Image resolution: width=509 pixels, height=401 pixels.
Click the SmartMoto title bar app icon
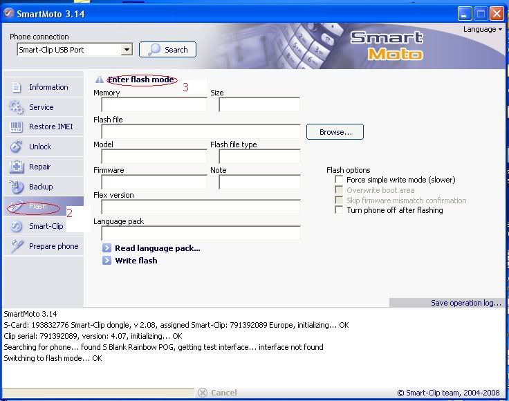pos(9,13)
